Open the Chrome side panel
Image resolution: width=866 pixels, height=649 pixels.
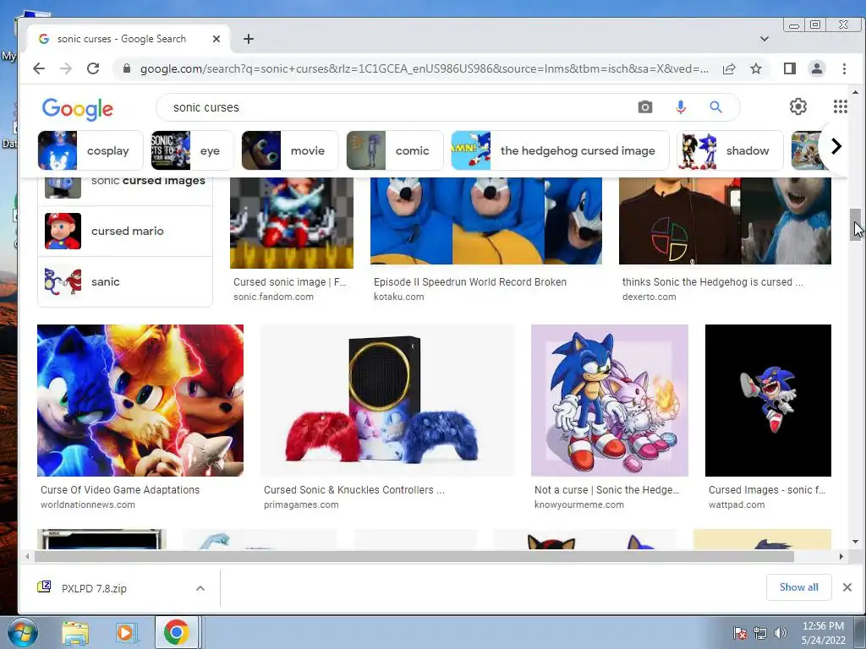[x=790, y=68]
